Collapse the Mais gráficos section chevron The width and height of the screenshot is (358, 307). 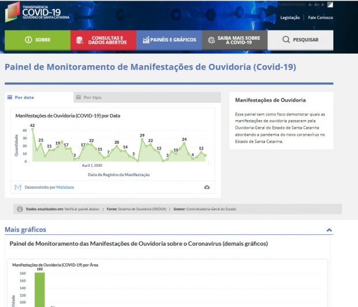click(329, 230)
